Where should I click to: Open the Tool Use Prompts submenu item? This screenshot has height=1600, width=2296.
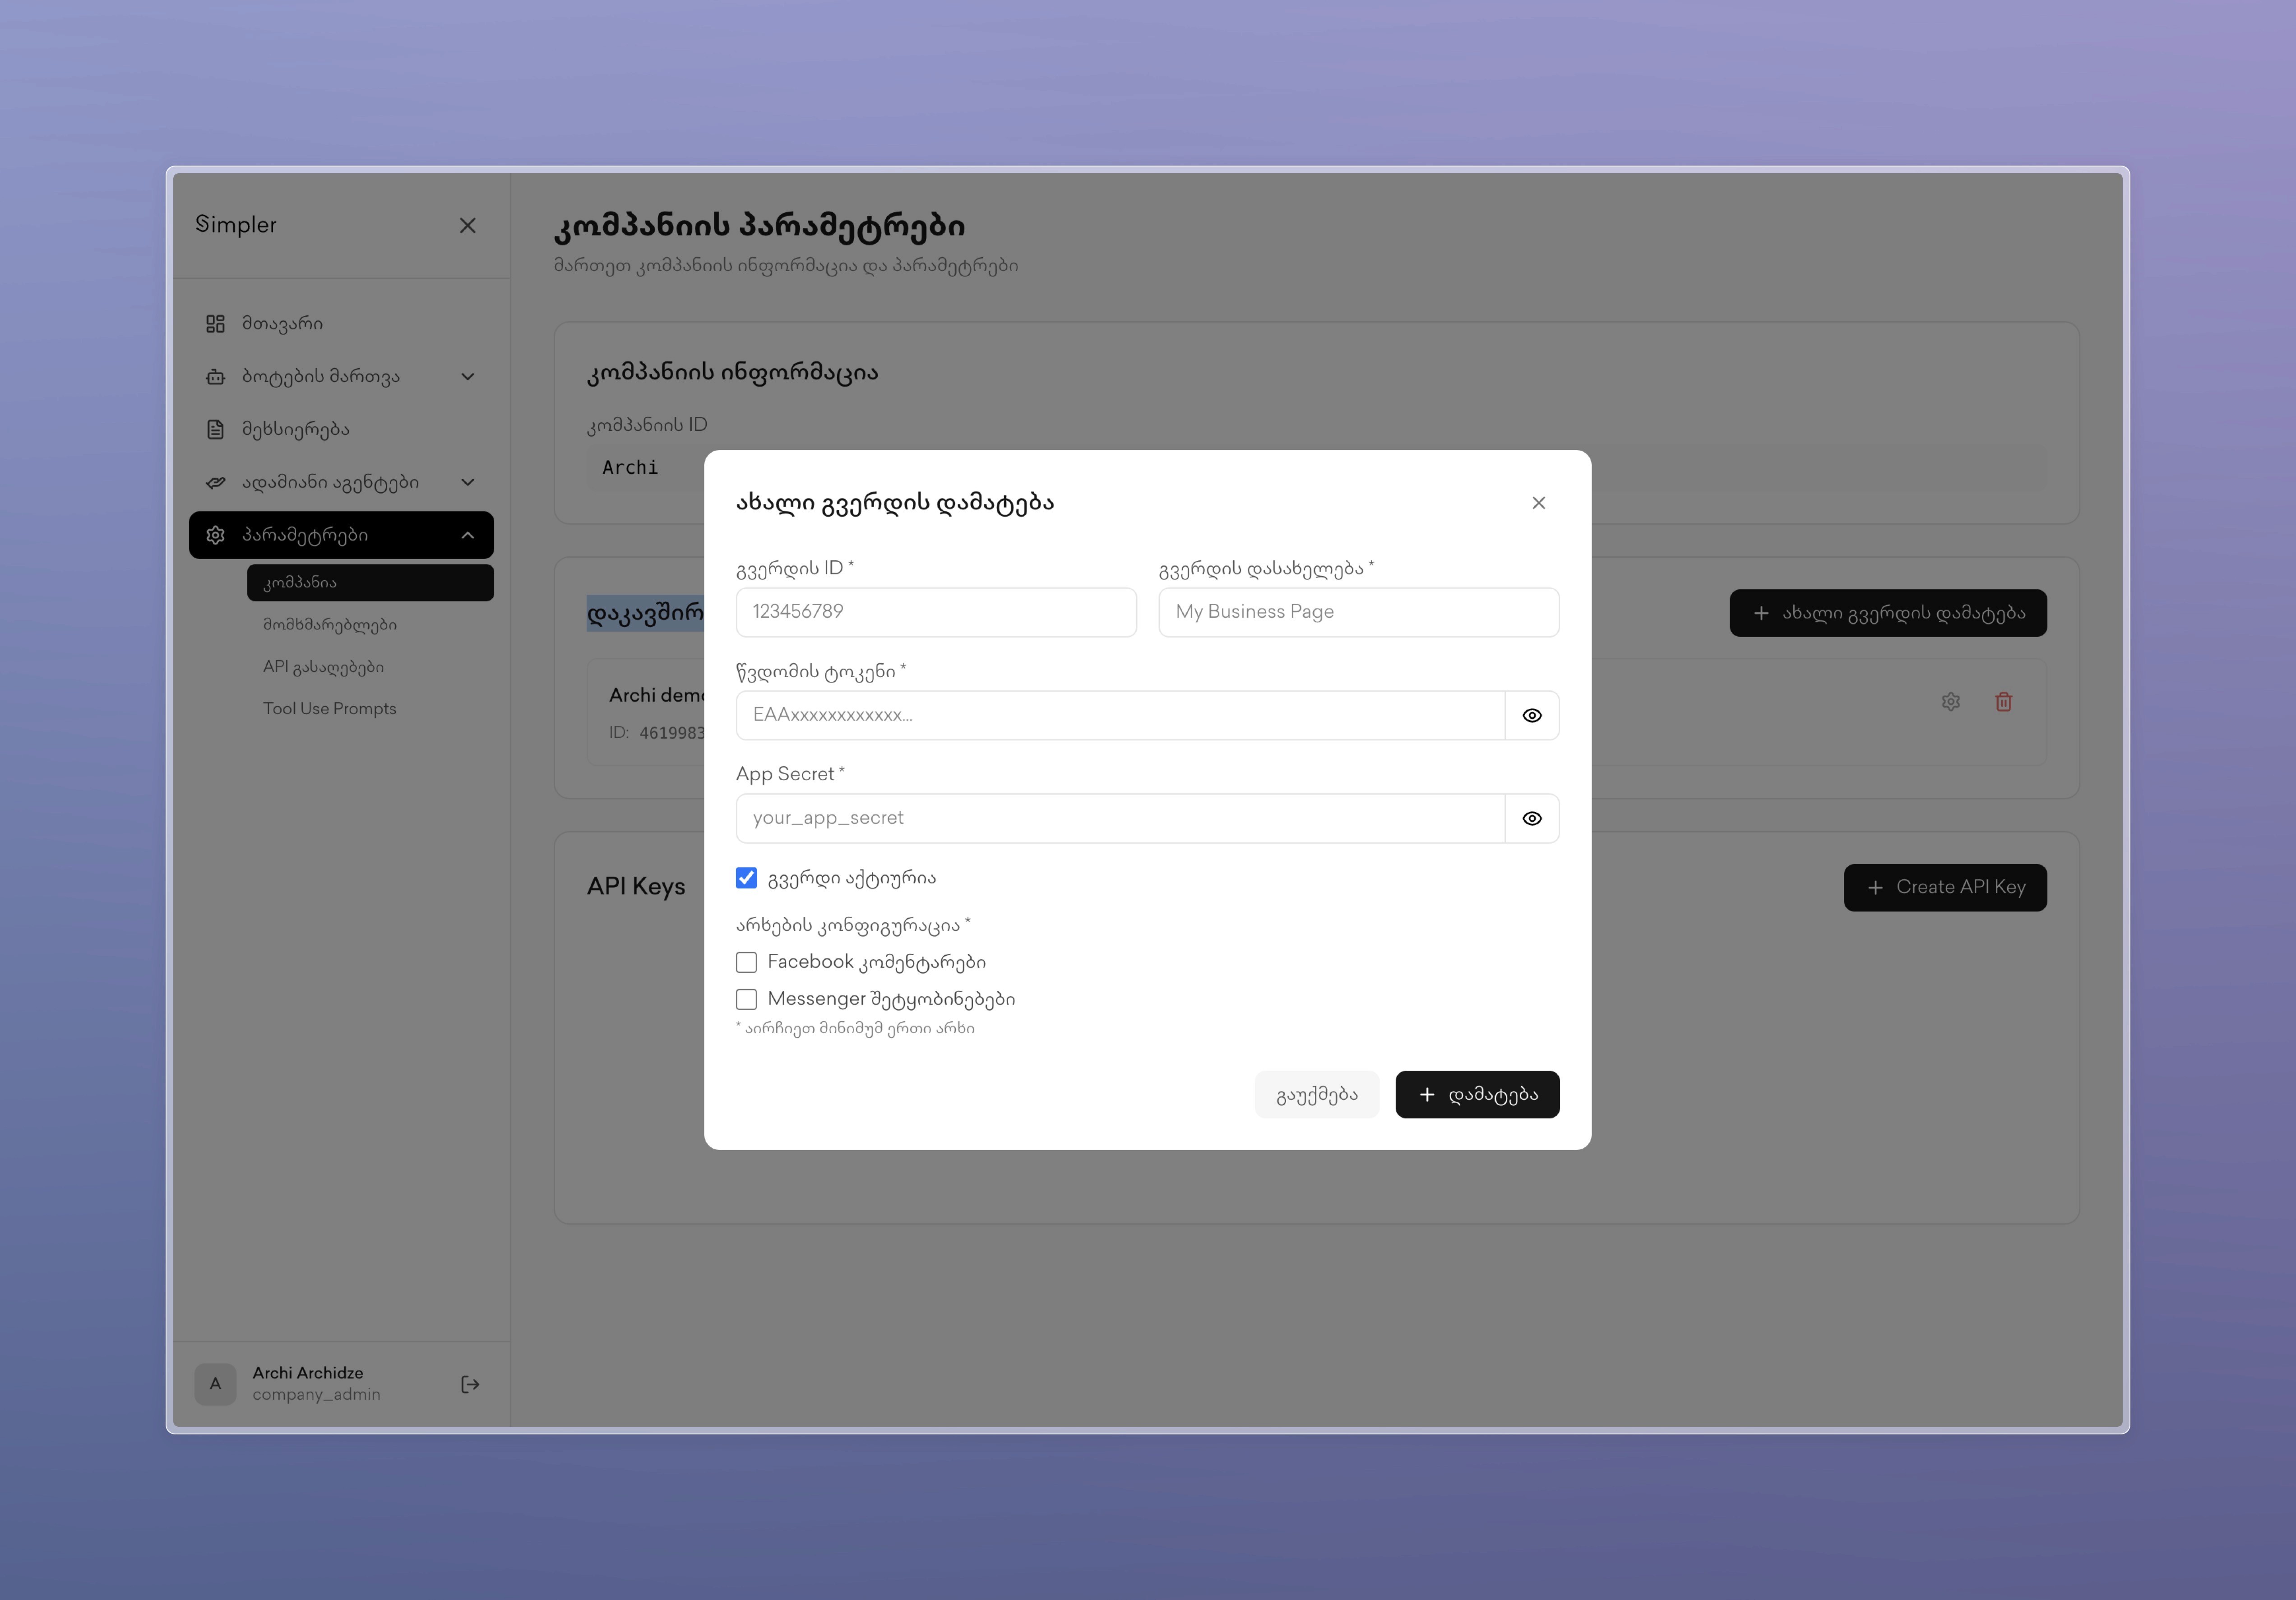coord(329,709)
